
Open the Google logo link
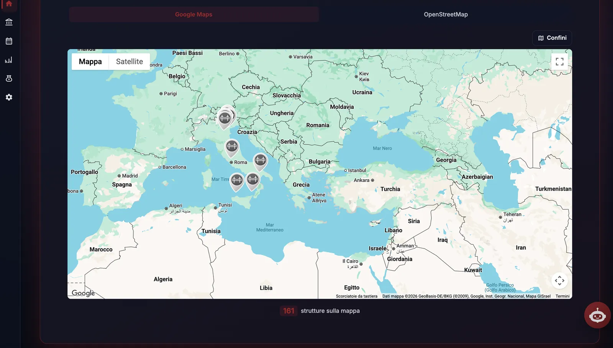click(83, 293)
